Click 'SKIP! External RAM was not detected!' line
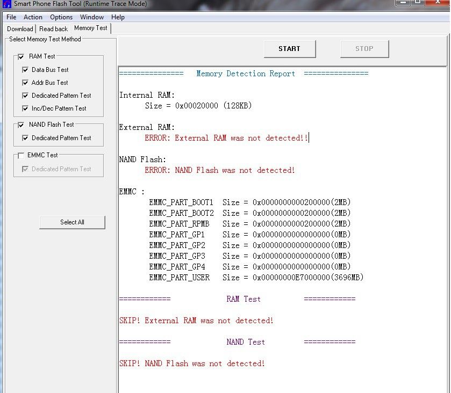 tap(196, 321)
